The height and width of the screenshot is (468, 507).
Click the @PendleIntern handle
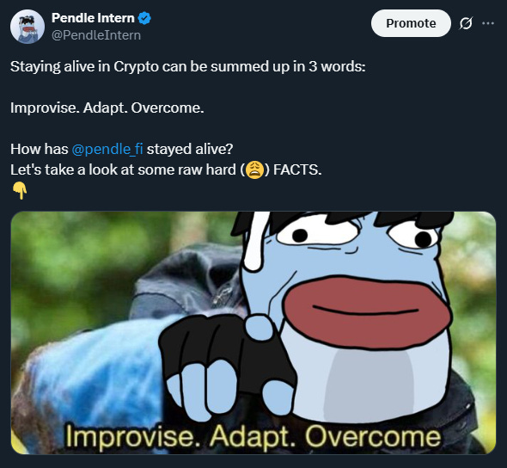pyautogui.click(x=96, y=35)
